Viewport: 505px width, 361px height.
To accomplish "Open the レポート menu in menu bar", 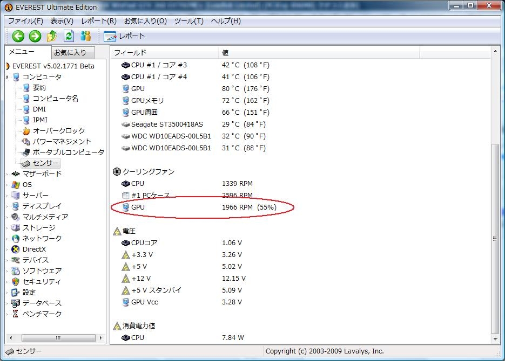I will click(98, 21).
